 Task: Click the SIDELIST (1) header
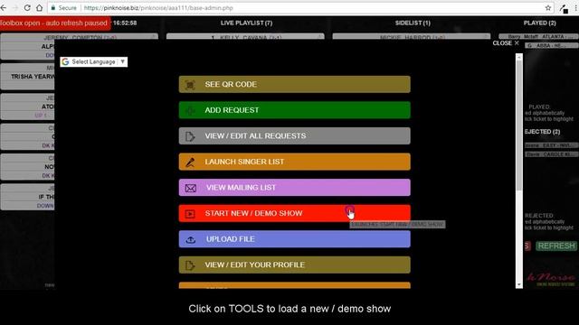click(x=413, y=23)
